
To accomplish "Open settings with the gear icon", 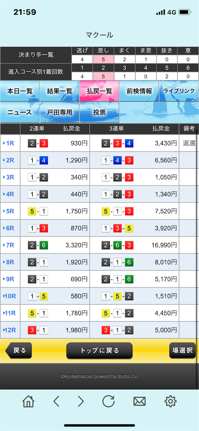I will (170, 402).
